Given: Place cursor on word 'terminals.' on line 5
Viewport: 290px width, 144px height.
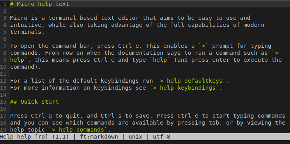Looking at the screenshot, I should [x=27, y=32].
